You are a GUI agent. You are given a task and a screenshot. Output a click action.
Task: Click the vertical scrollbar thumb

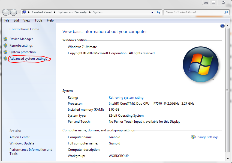(x=228, y=90)
